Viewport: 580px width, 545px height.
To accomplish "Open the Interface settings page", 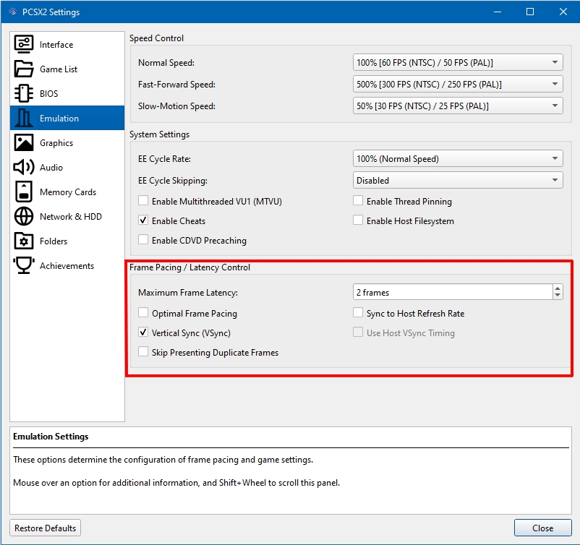I will click(x=67, y=44).
